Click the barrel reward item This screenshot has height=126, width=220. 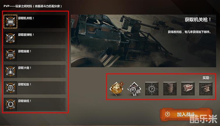coord(170,89)
